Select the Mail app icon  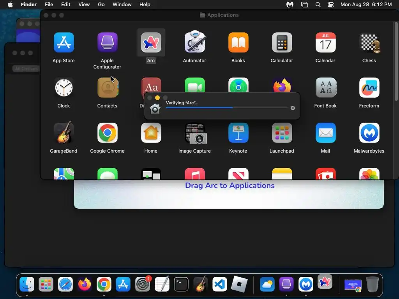point(325,133)
